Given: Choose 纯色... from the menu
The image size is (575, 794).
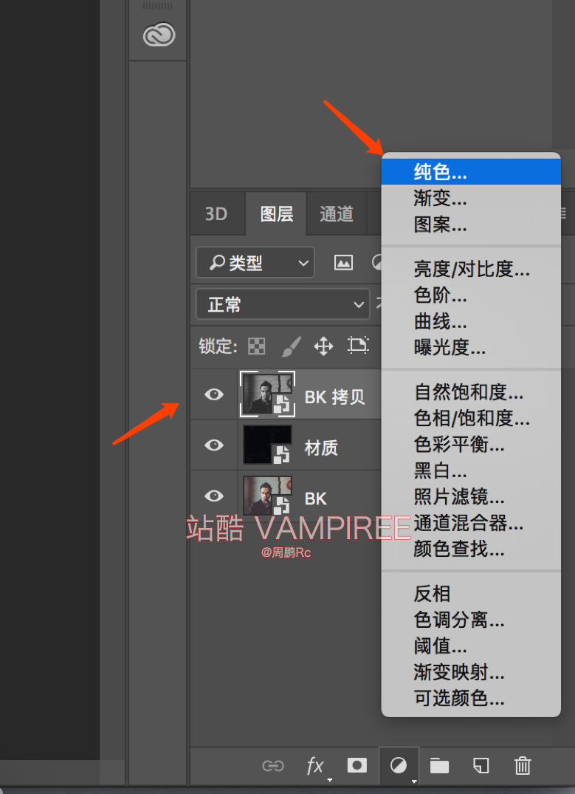Looking at the screenshot, I should point(471,172).
